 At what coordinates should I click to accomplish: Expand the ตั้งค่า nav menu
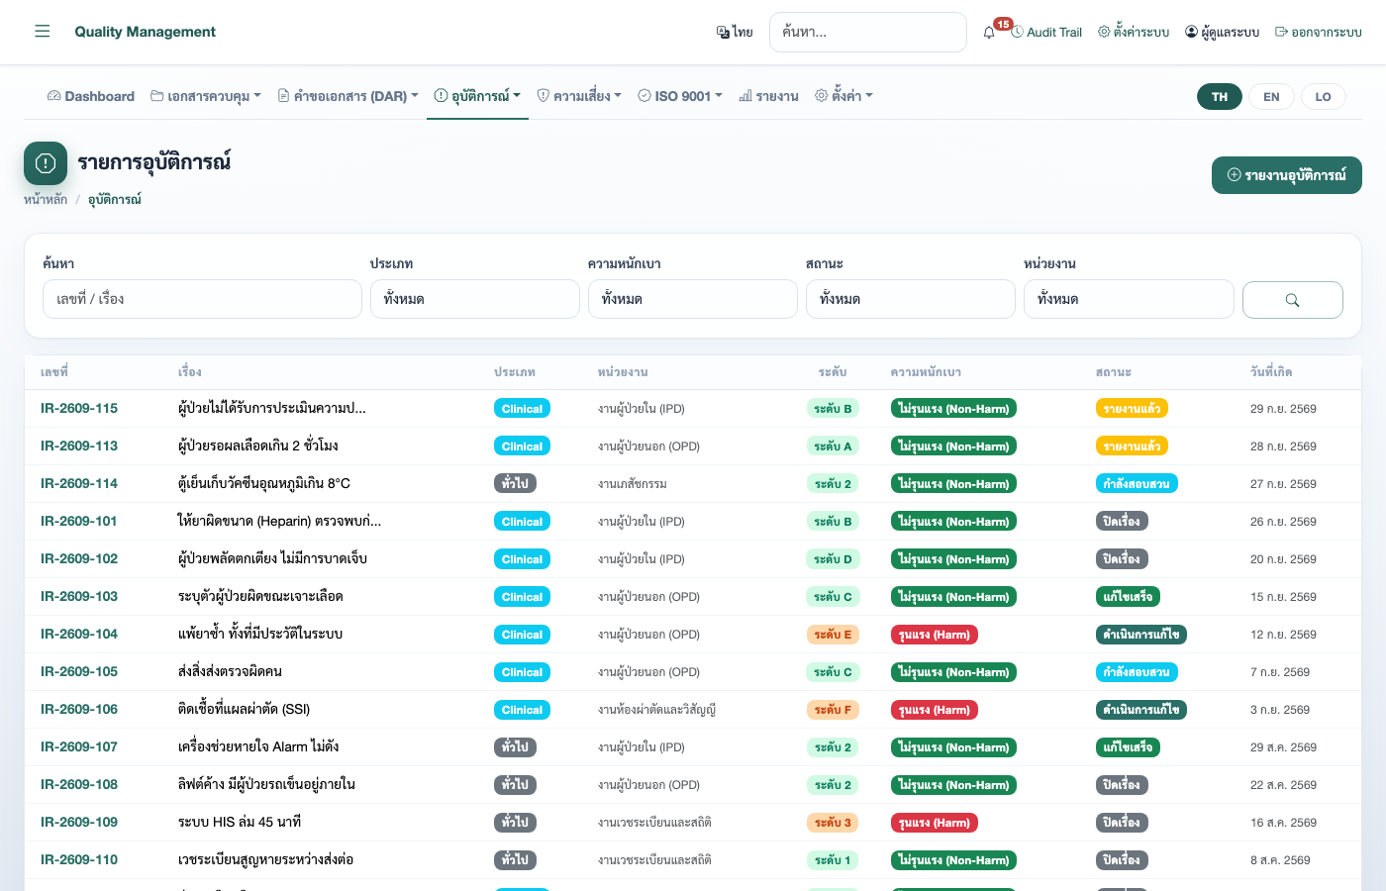[x=843, y=96]
